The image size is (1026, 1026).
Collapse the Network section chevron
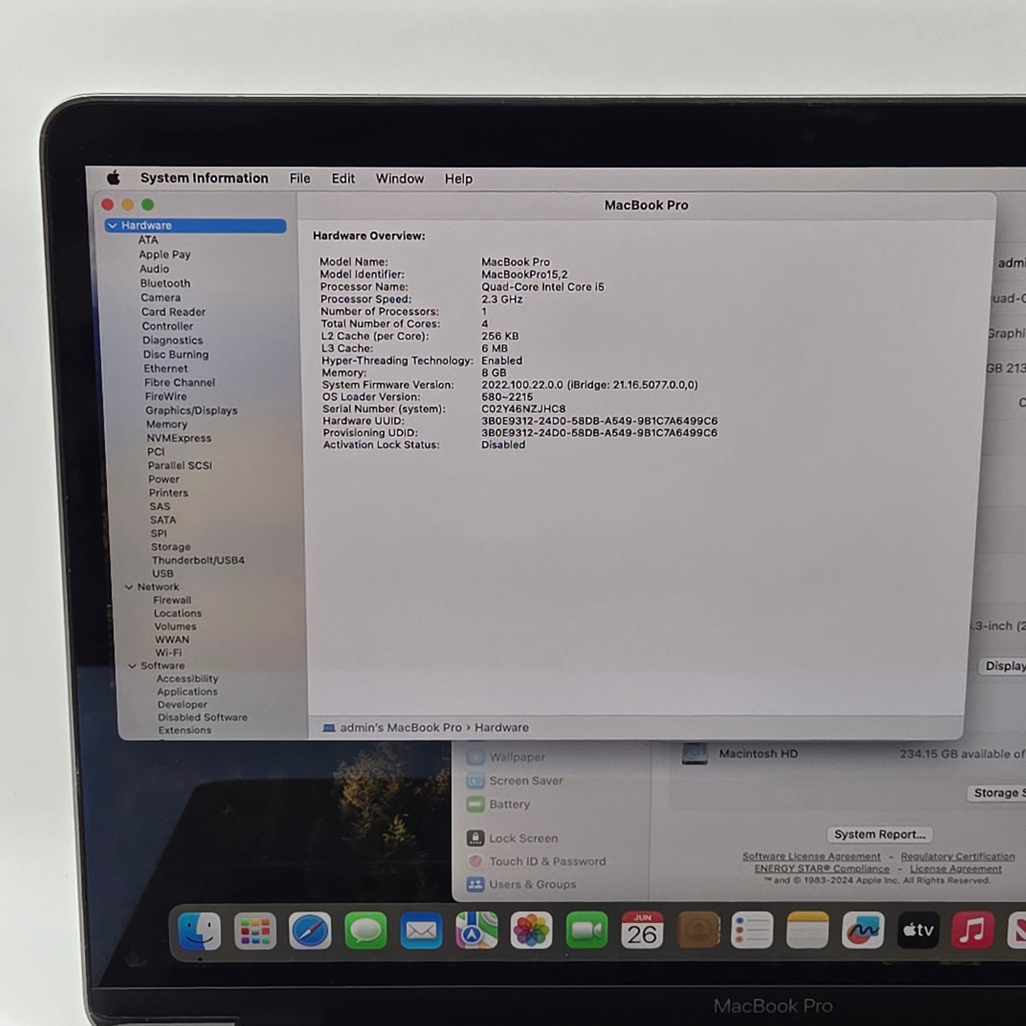pyautogui.click(x=129, y=587)
